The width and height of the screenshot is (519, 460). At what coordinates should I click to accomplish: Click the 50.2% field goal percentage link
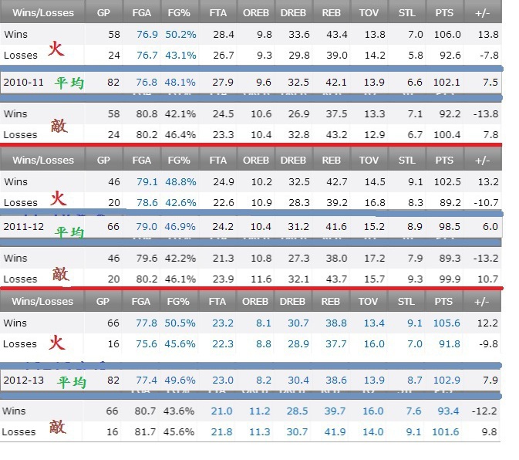(181, 35)
